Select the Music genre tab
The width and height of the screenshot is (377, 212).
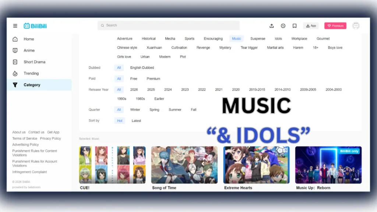tap(236, 38)
